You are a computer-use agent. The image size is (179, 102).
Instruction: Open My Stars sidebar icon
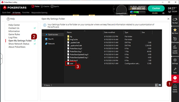(x=175, y=31)
